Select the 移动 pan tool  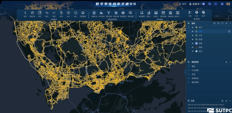click(61, 13)
